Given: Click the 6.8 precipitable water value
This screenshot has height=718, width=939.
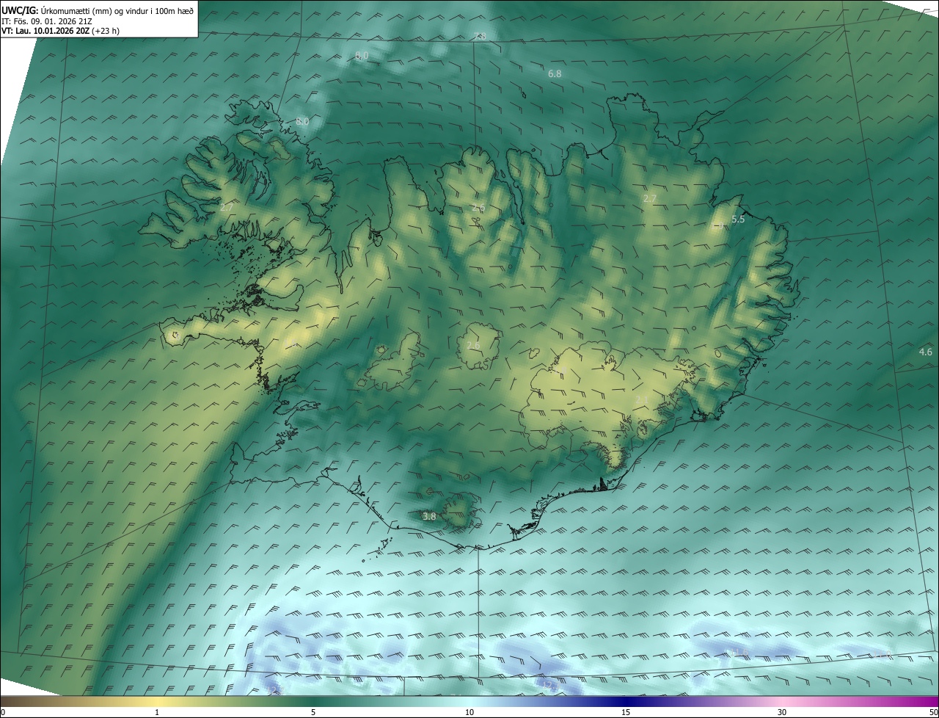Looking at the screenshot, I should pyautogui.click(x=555, y=74).
